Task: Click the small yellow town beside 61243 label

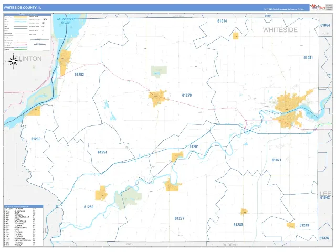Action: coord(290,225)
